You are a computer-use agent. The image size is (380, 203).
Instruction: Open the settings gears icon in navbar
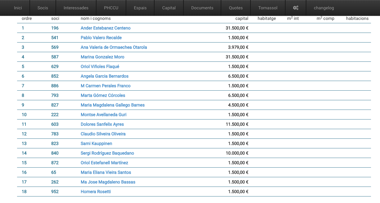[296, 8]
